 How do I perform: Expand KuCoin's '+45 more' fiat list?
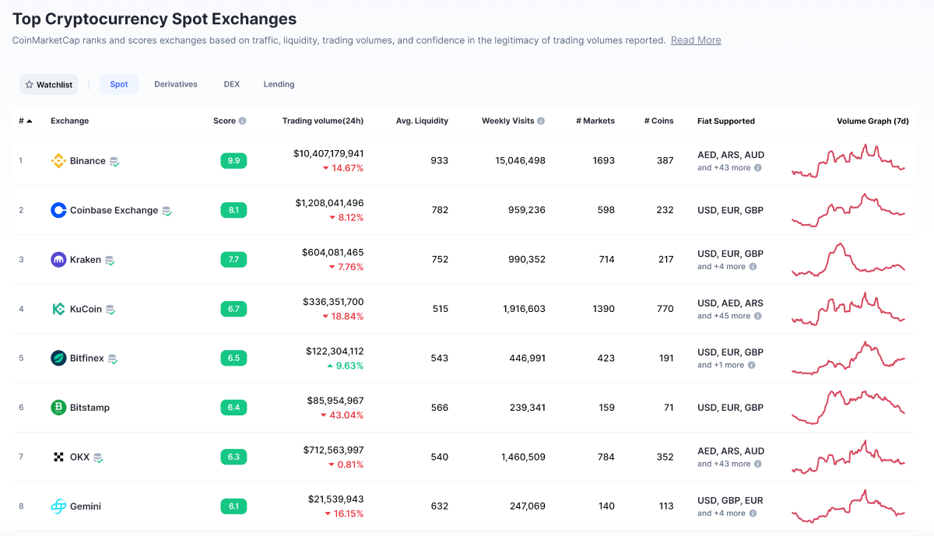click(x=729, y=316)
